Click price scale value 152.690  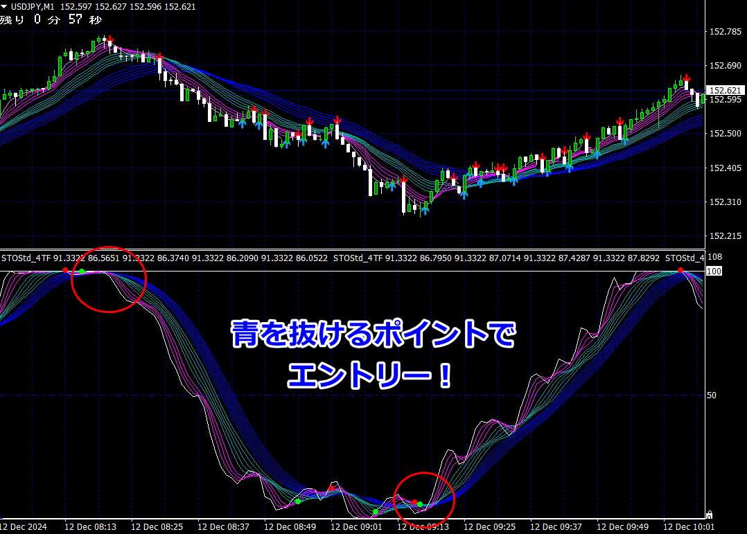(x=725, y=66)
